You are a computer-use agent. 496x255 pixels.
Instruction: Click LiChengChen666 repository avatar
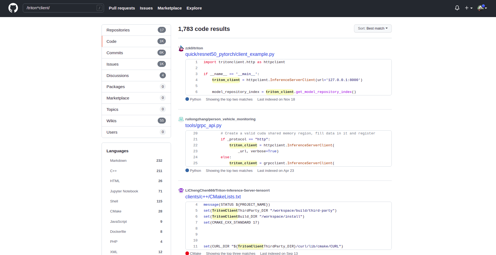click(181, 191)
